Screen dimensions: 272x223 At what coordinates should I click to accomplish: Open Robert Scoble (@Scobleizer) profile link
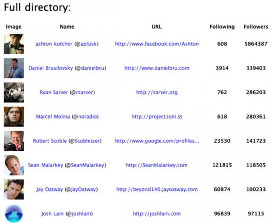[x=67, y=141]
